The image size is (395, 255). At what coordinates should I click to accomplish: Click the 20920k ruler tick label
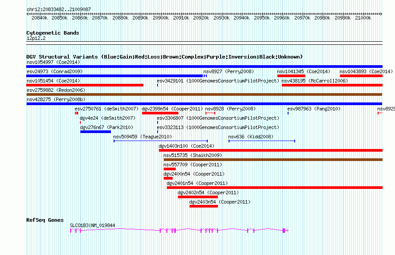[201, 18]
